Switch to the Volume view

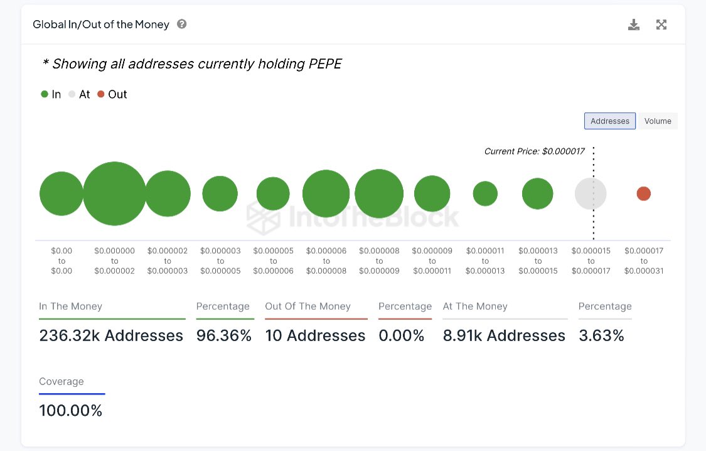coord(657,121)
